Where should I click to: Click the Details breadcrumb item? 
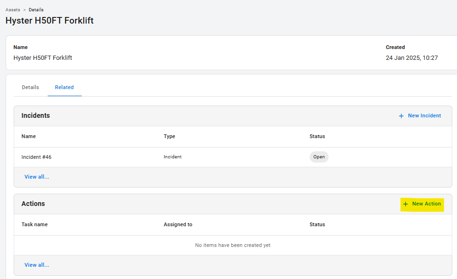click(x=36, y=9)
